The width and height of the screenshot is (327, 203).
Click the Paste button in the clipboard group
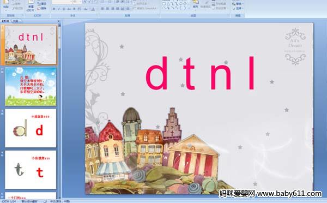pos(6,5)
